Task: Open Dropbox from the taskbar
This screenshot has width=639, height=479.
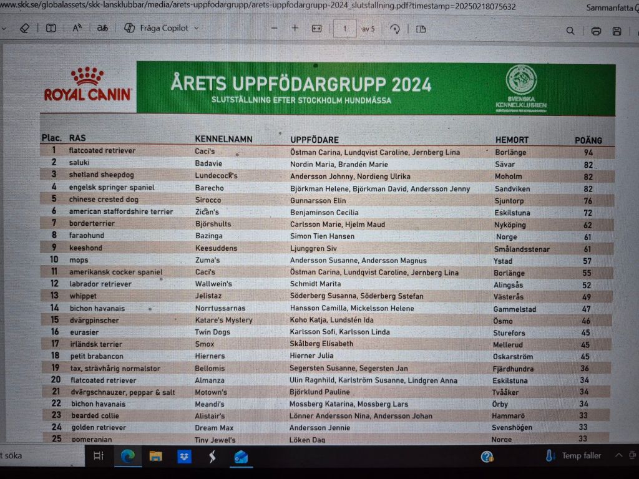Action: [x=184, y=457]
